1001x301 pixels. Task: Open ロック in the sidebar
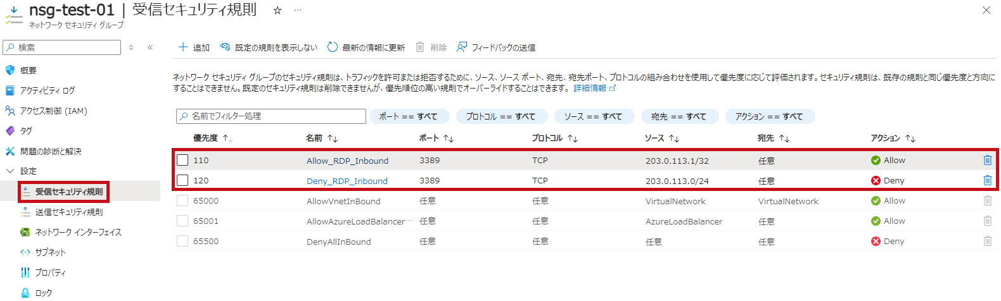[44, 293]
